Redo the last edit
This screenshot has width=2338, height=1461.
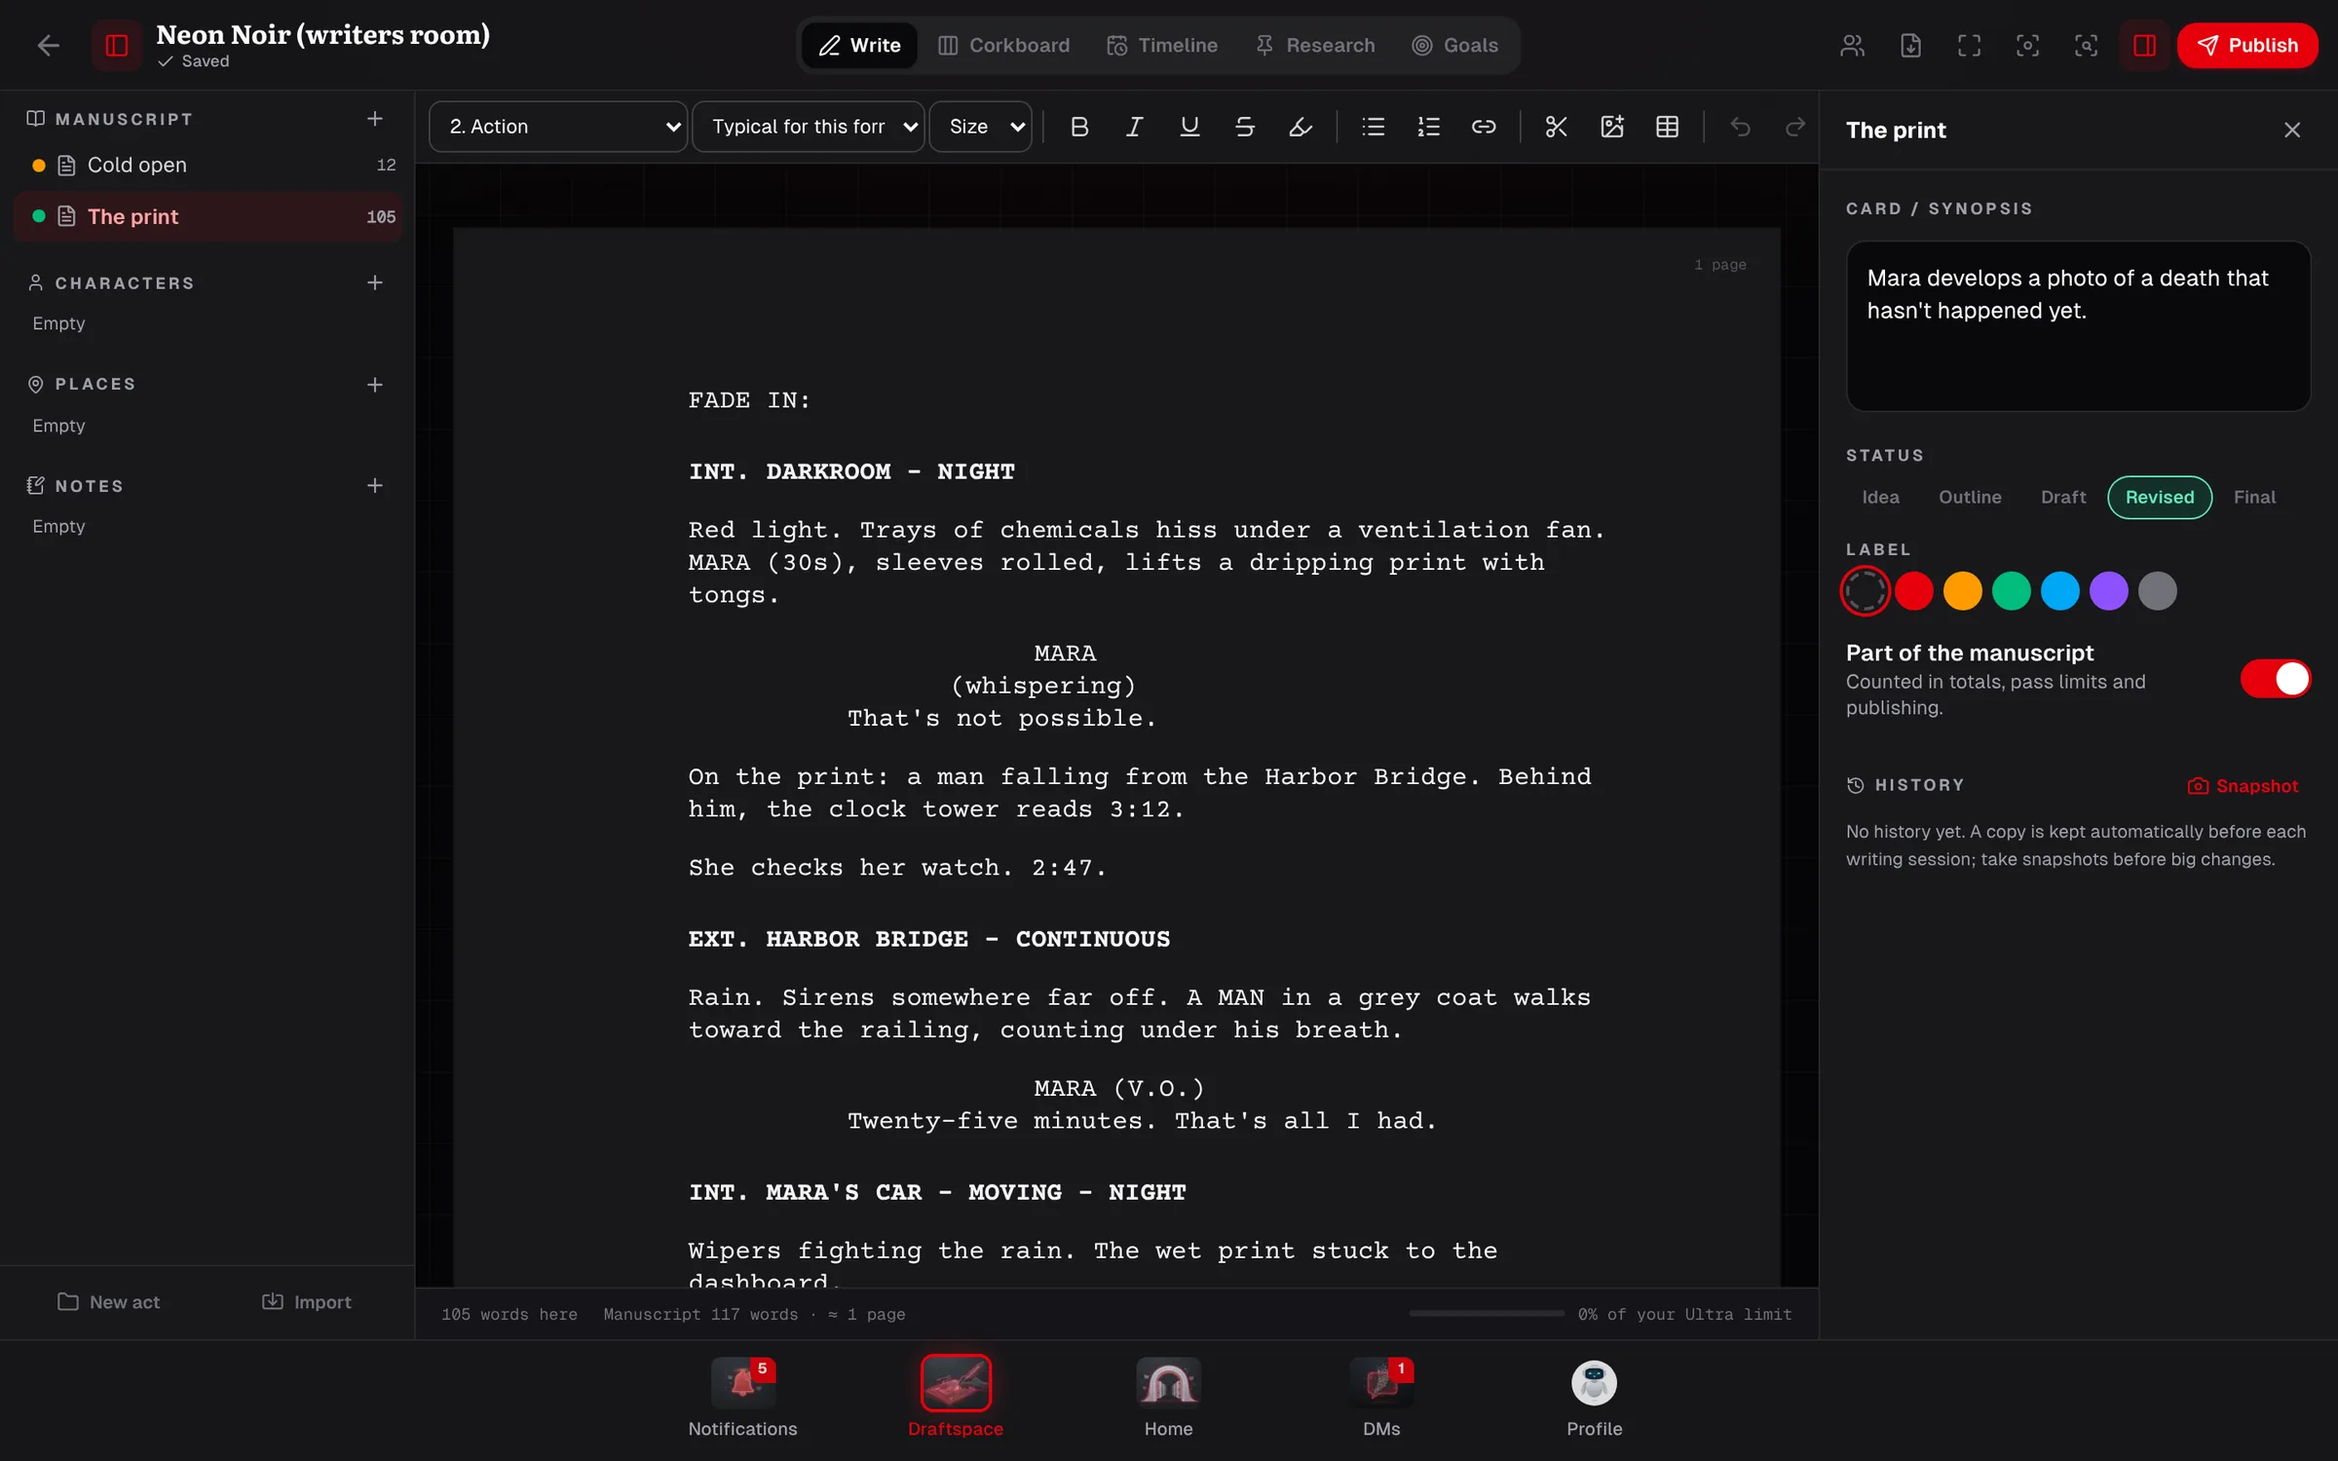(1795, 127)
